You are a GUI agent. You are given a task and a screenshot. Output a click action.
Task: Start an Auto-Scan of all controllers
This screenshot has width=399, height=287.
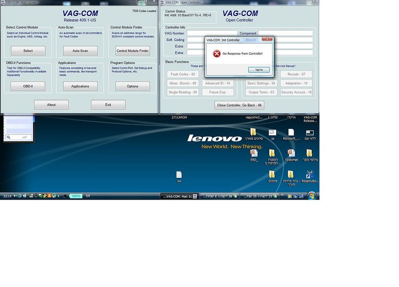(x=80, y=51)
